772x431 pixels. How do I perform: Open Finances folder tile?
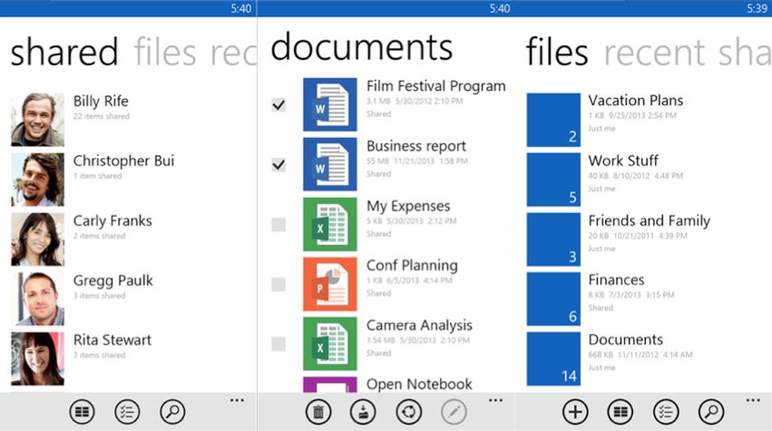(553, 299)
